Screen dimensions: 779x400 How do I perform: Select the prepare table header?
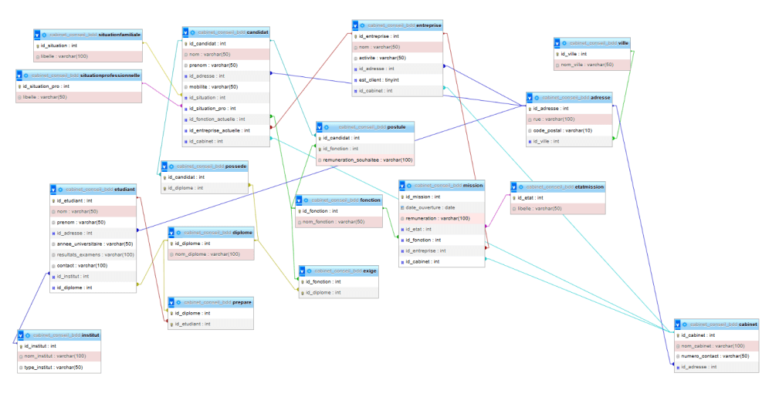click(x=210, y=302)
